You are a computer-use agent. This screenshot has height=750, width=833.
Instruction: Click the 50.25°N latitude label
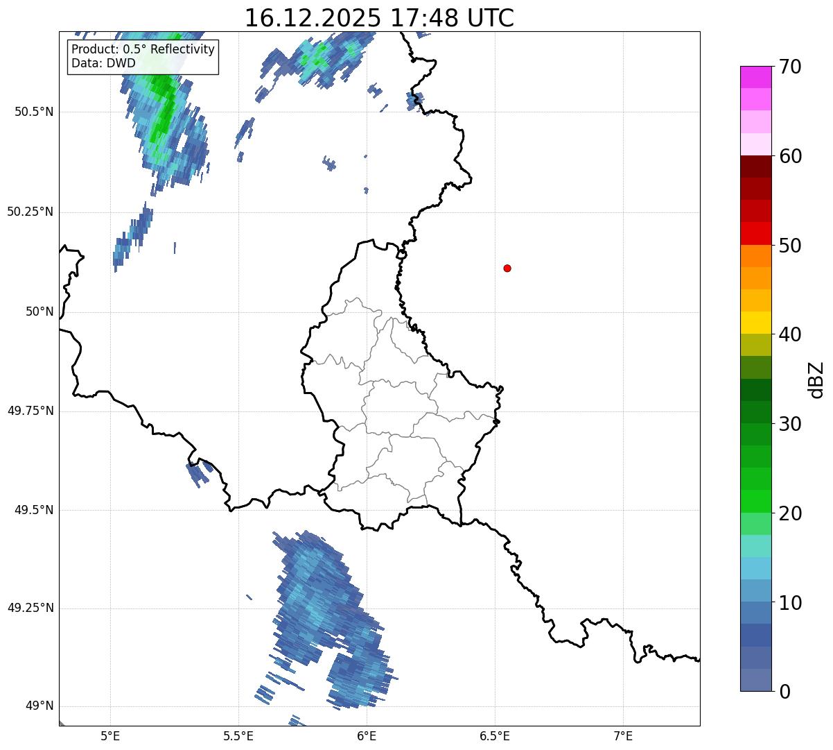click(30, 212)
